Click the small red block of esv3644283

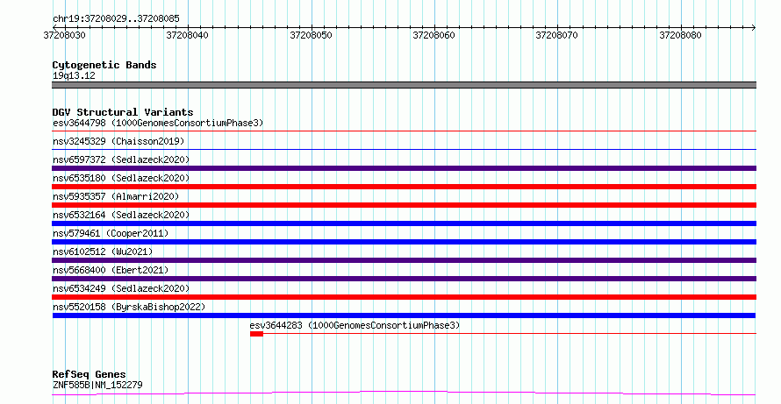256,334
